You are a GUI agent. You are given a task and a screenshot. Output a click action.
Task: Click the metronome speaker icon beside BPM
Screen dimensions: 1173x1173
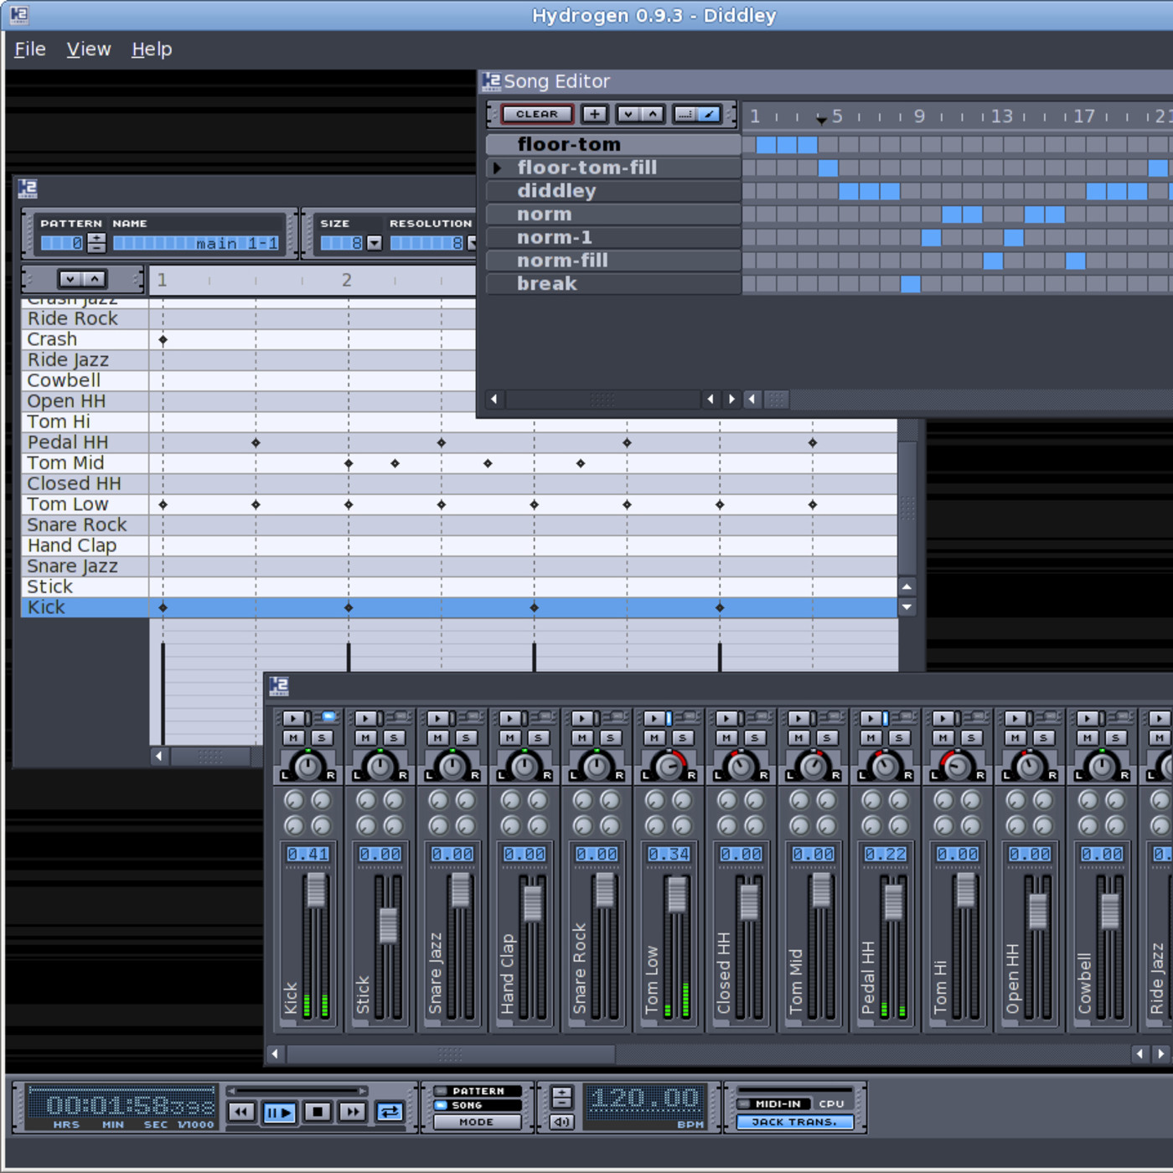[562, 1122]
